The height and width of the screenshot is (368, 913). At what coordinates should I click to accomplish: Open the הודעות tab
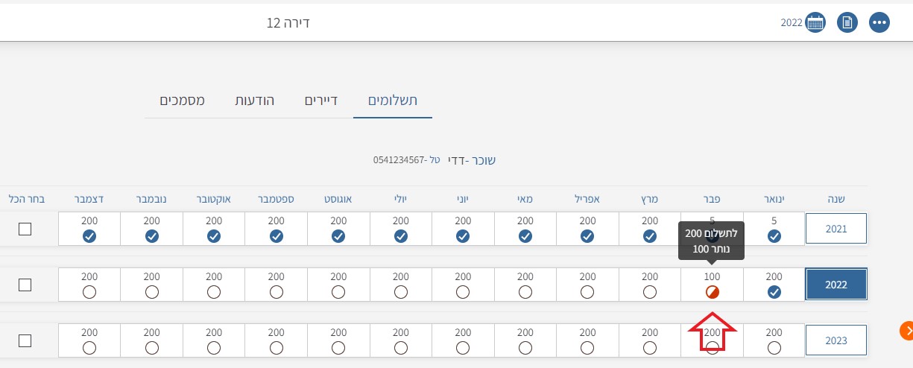255,101
